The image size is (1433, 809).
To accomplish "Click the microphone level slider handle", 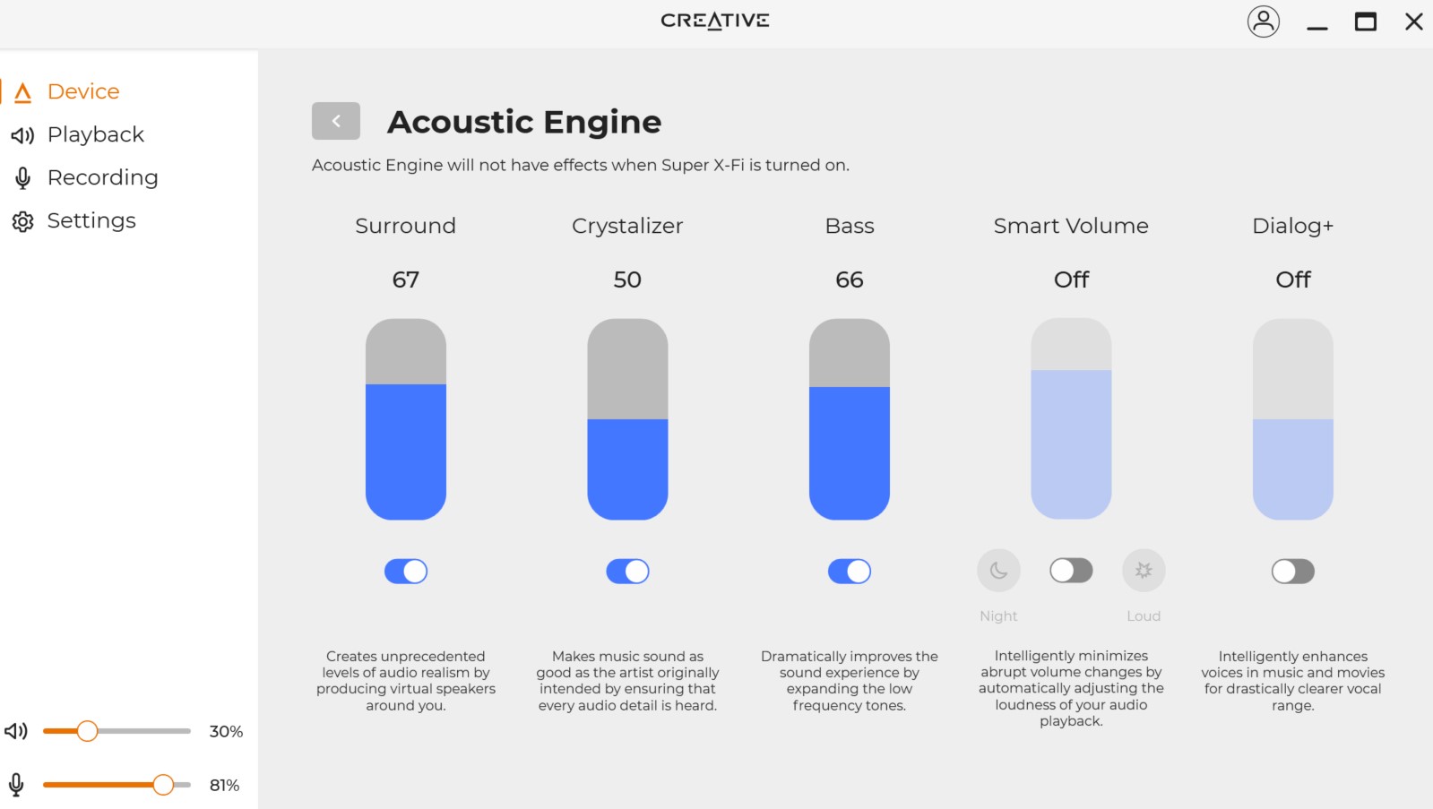I will (163, 785).
